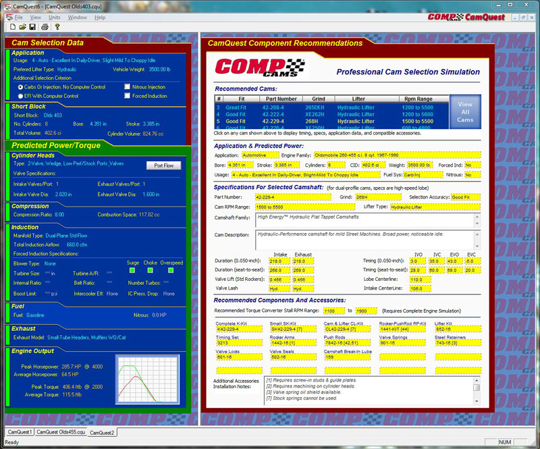Click the engine output power curve graph
The width and height of the screenshot is (540, 449).
pyautogui.click(x=147, y=379)
